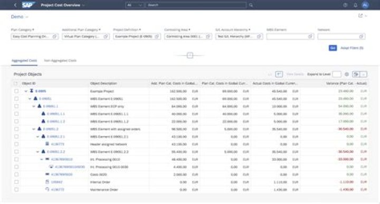The height and width of the screenshot is (204, 380).
Task: Click the share icon below the header
Action: pos(360,16)
